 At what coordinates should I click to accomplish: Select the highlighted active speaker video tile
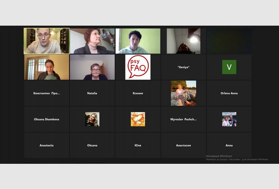pyautogui.click(x=46, y=41)
